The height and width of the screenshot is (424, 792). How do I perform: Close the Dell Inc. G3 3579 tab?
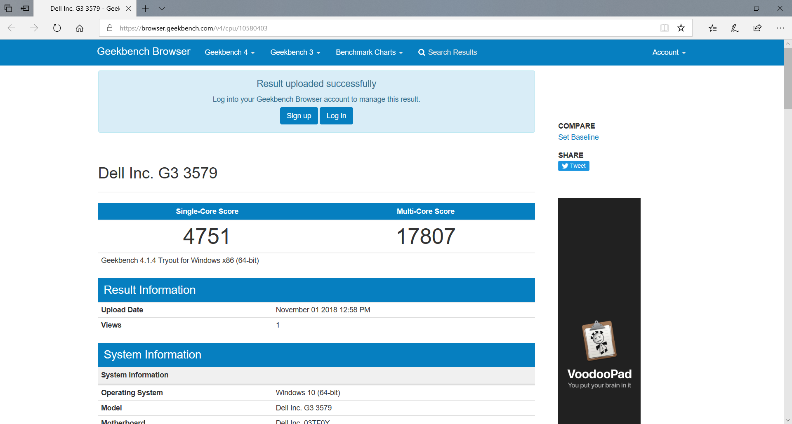128,8
